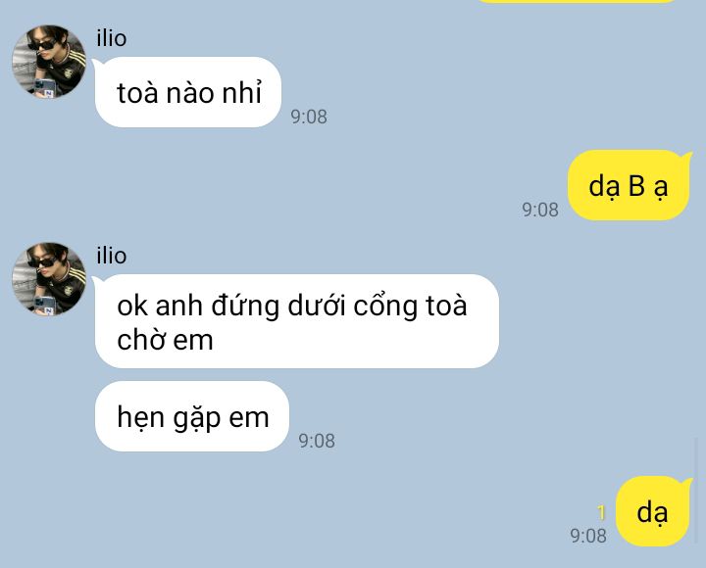Click the words "chờ em" in ilio's message
Viewport: 706px width, 568px height.
point(166,340)
